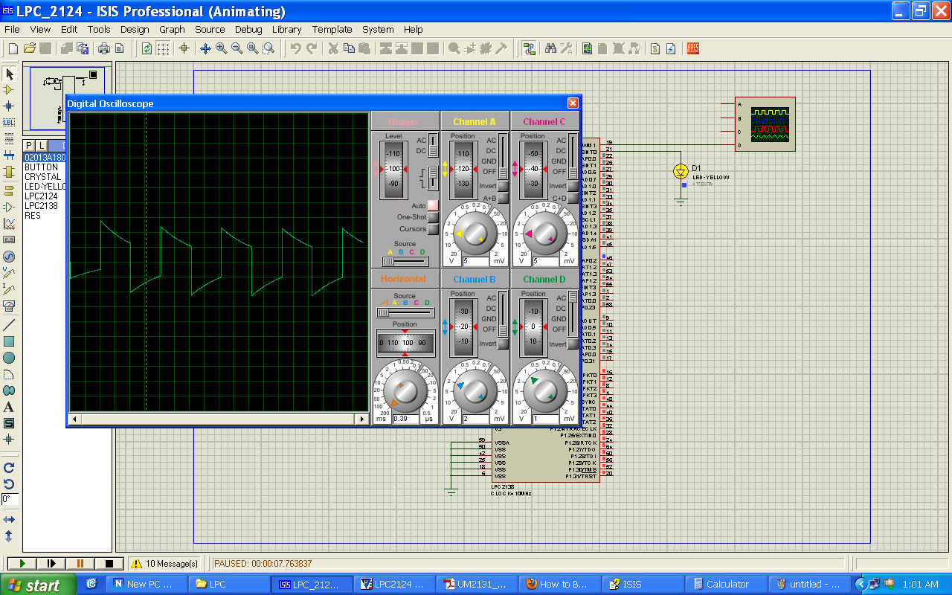Click the Open Design folder icon
Viewport: 952px width, 595px height.
point(30,49)
